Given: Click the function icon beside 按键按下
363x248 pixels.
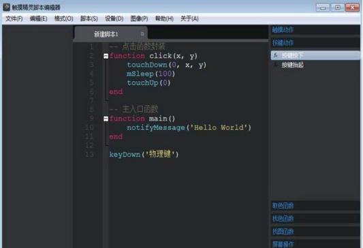Looking at the screenshot, I should (x=276, y=55).
